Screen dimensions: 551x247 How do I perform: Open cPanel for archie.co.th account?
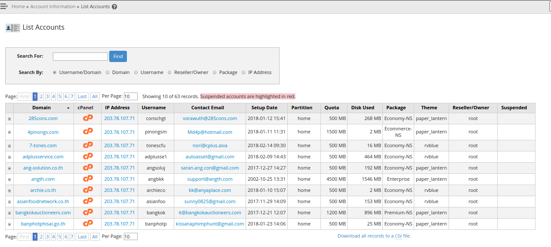[x=88, y=190]
